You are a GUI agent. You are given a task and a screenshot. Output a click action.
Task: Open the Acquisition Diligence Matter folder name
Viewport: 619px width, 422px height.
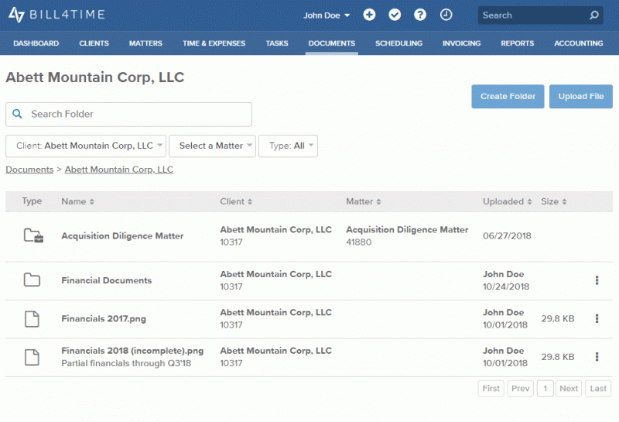coord(122,236)
